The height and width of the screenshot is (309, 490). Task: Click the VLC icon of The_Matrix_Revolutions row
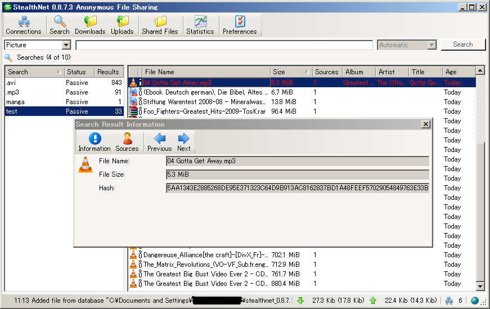coord(133,265)
